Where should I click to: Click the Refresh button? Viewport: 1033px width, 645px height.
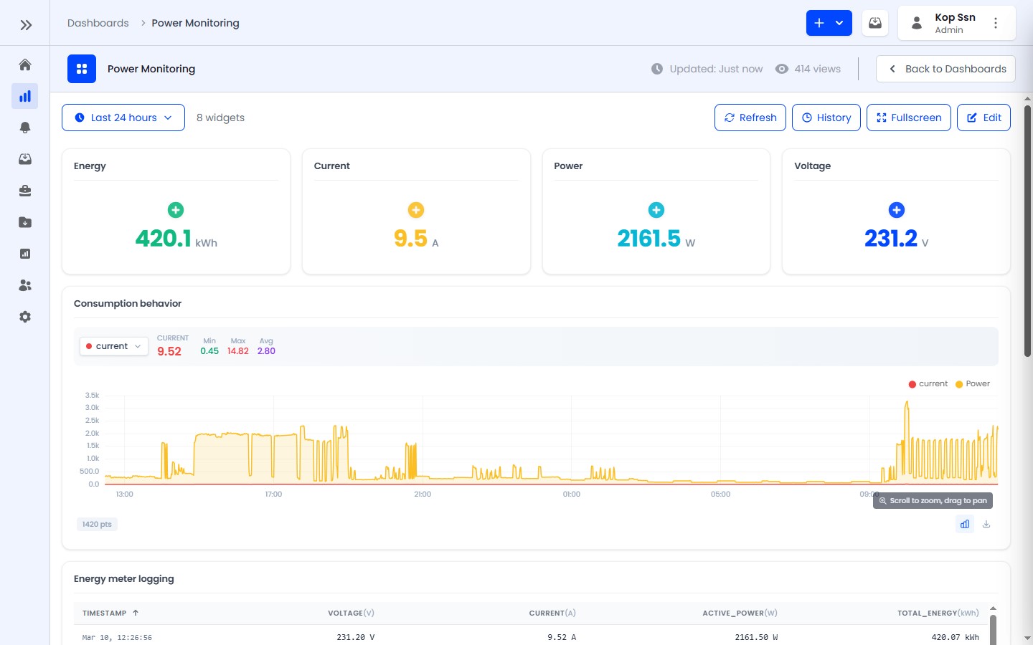click(750, 118)
